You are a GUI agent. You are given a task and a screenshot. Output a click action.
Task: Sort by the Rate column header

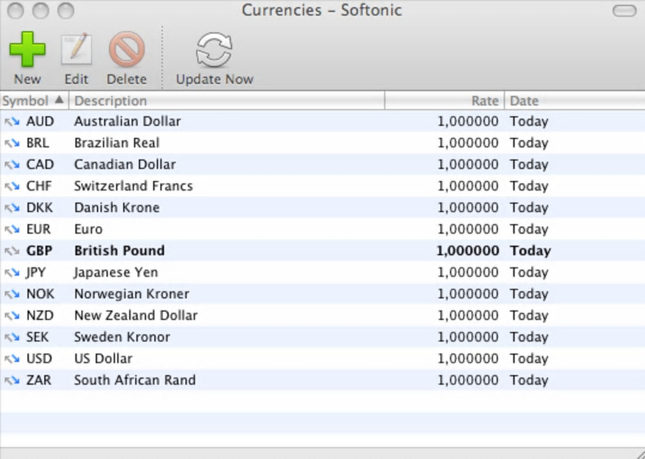point(444,101)
